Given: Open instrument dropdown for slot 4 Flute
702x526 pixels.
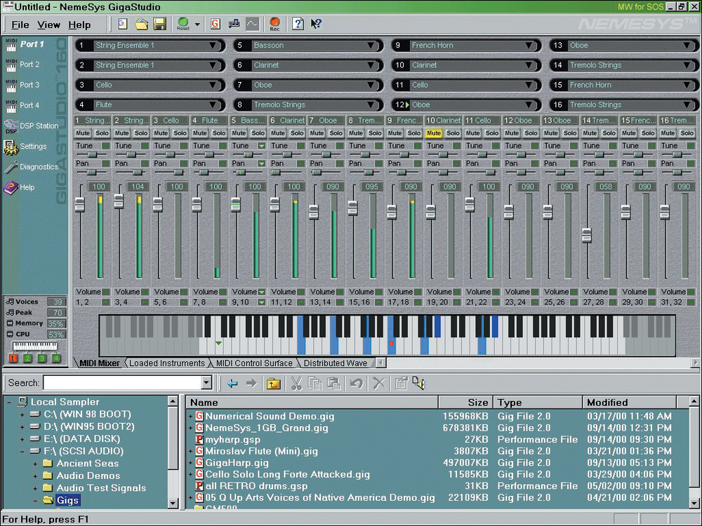Looking at the screenshot, I should point(213,105).
